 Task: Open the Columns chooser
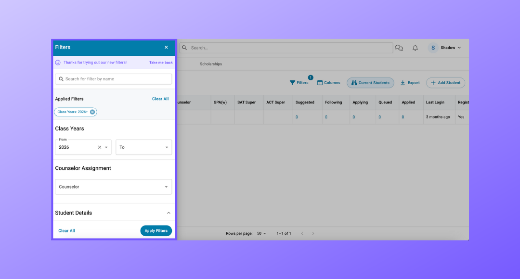click(x=329, y=83)
